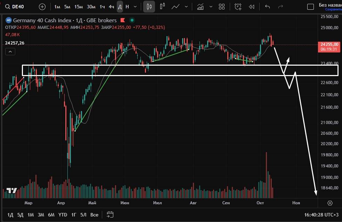Open the indicators panel icon

pyautogui.click(x=200, y=7)
